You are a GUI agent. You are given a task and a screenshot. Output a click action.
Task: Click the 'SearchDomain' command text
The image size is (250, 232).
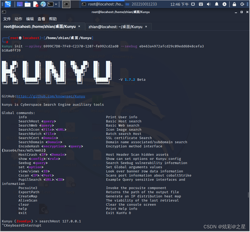click(x=31, y=142)
